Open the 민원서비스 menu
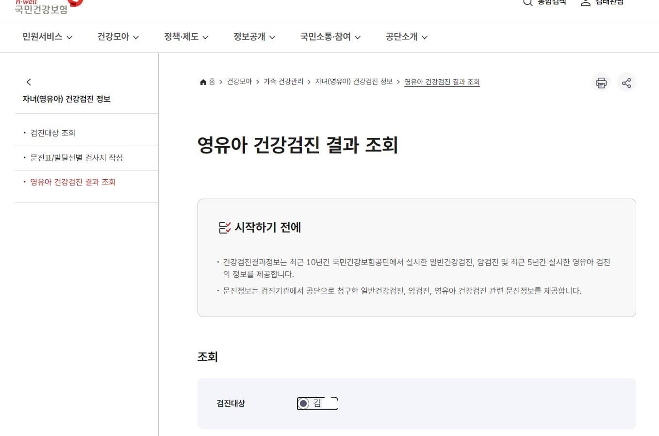The height and width of the screenshot is (436, 659). pyautogui.click(x=47, y=37)
